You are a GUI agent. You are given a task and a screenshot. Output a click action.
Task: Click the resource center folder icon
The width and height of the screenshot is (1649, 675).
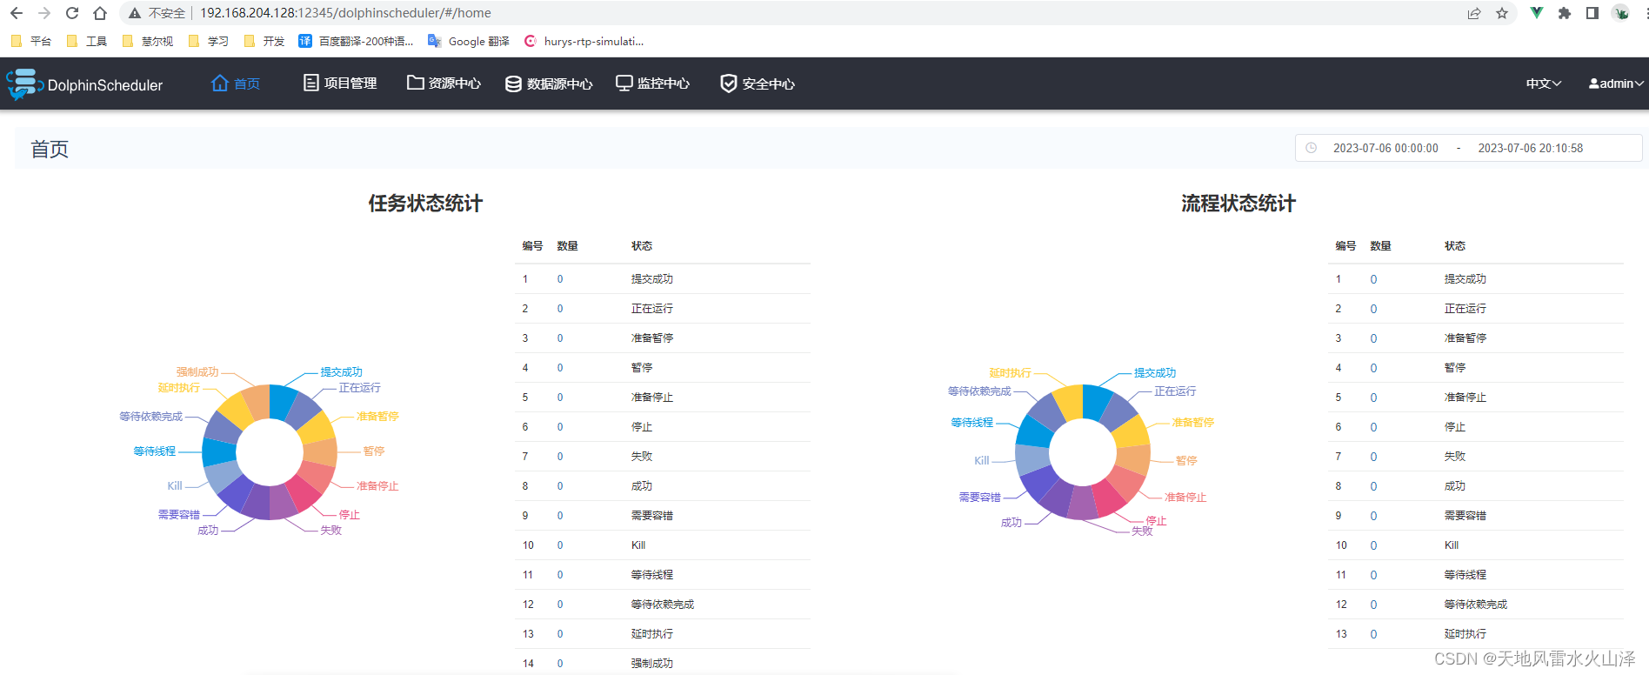coord(416,83)
